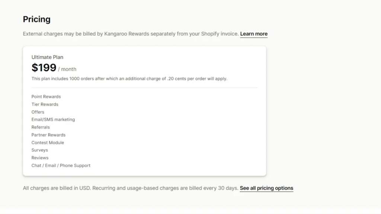This screenshot has height=214, width=381.
Task: Select the Ultimate Plan card
Action: point(144,110)
